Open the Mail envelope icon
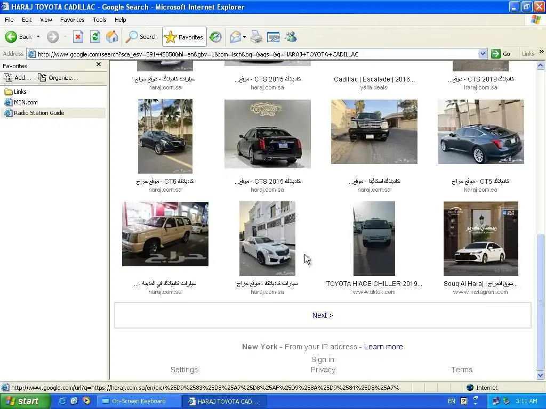 pos(235,37)
